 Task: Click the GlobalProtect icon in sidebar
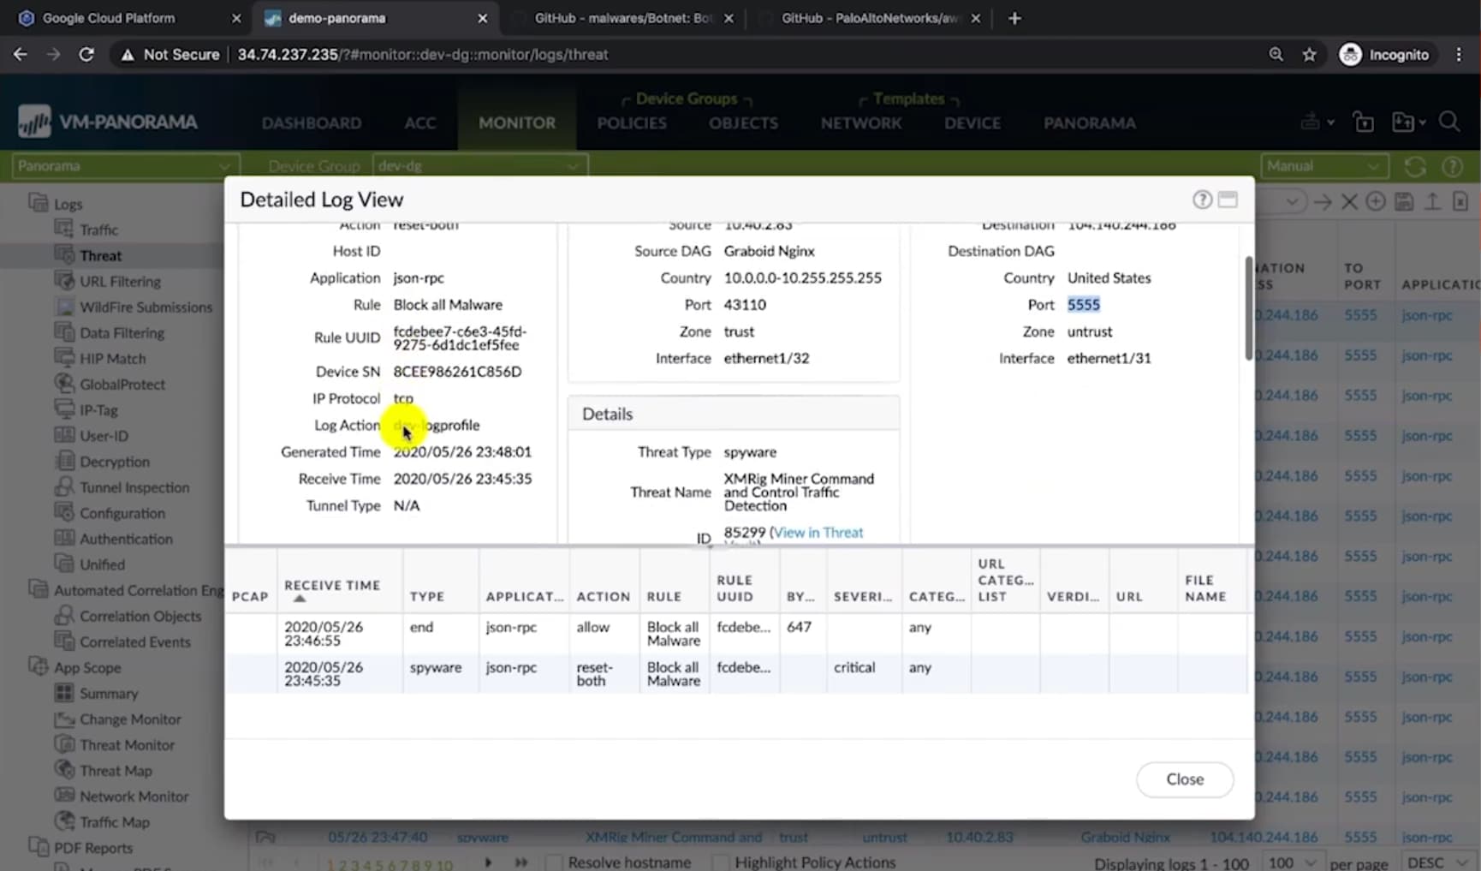click(x=63, y=384)
